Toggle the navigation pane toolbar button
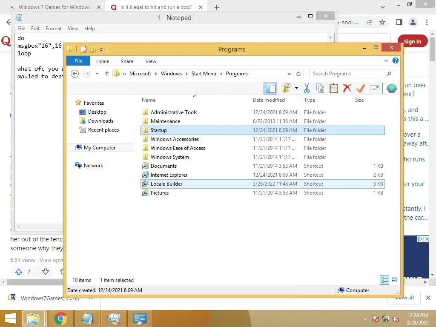 pyautogui.click(x=270, y=89)
